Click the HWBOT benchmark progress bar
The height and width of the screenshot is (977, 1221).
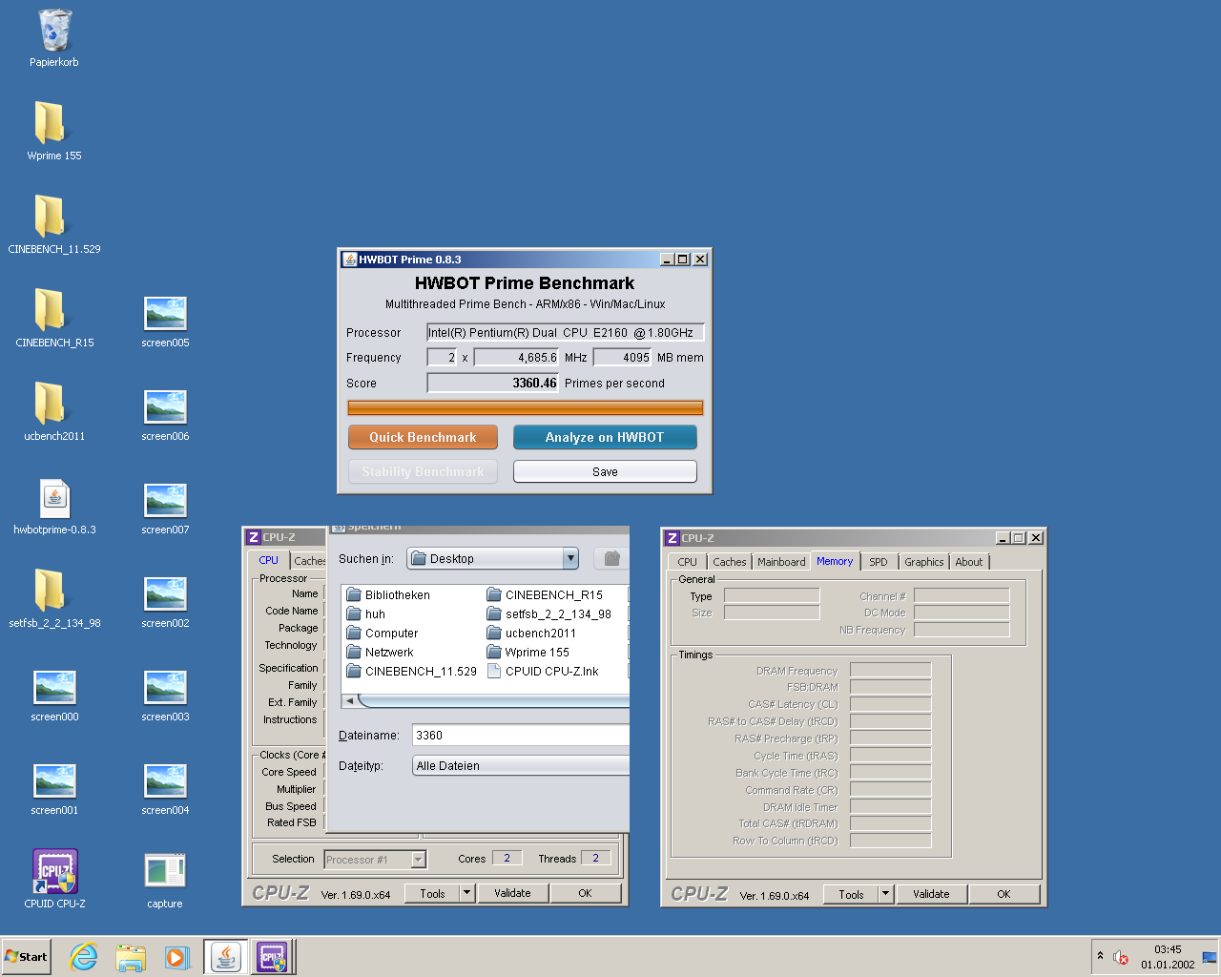pos(526,407)
